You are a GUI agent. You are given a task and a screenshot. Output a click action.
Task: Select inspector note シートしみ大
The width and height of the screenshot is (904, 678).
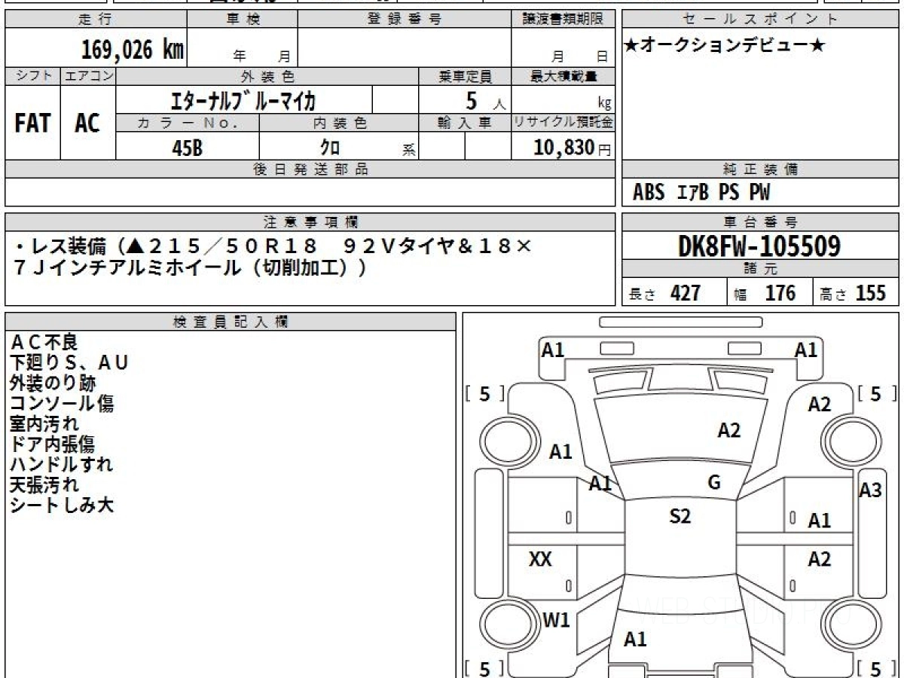[62, 505]
